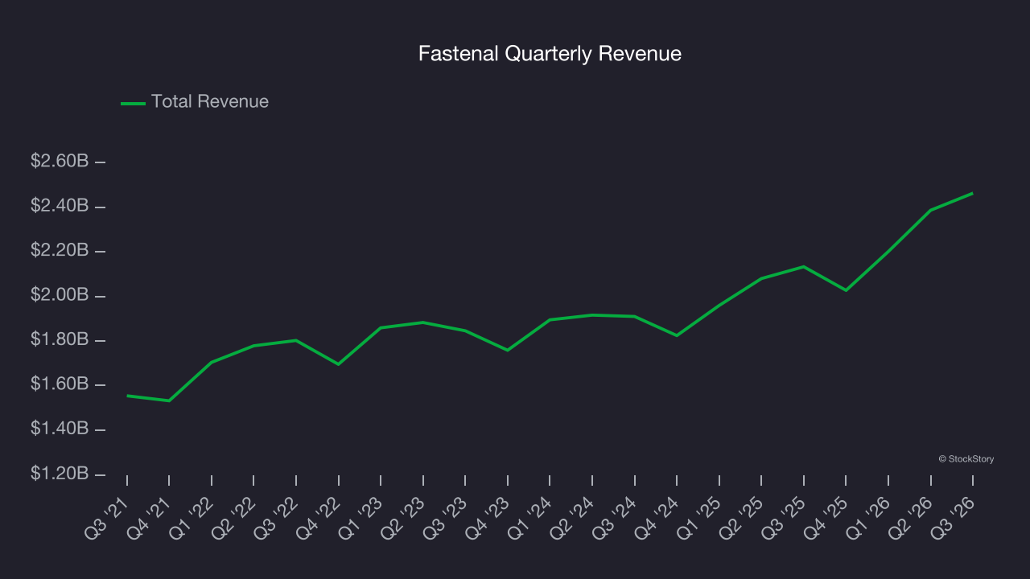Click the revenue line's Q4 '25 dip point
This screenshot has height=579, width=1030.
click(846, 290)
